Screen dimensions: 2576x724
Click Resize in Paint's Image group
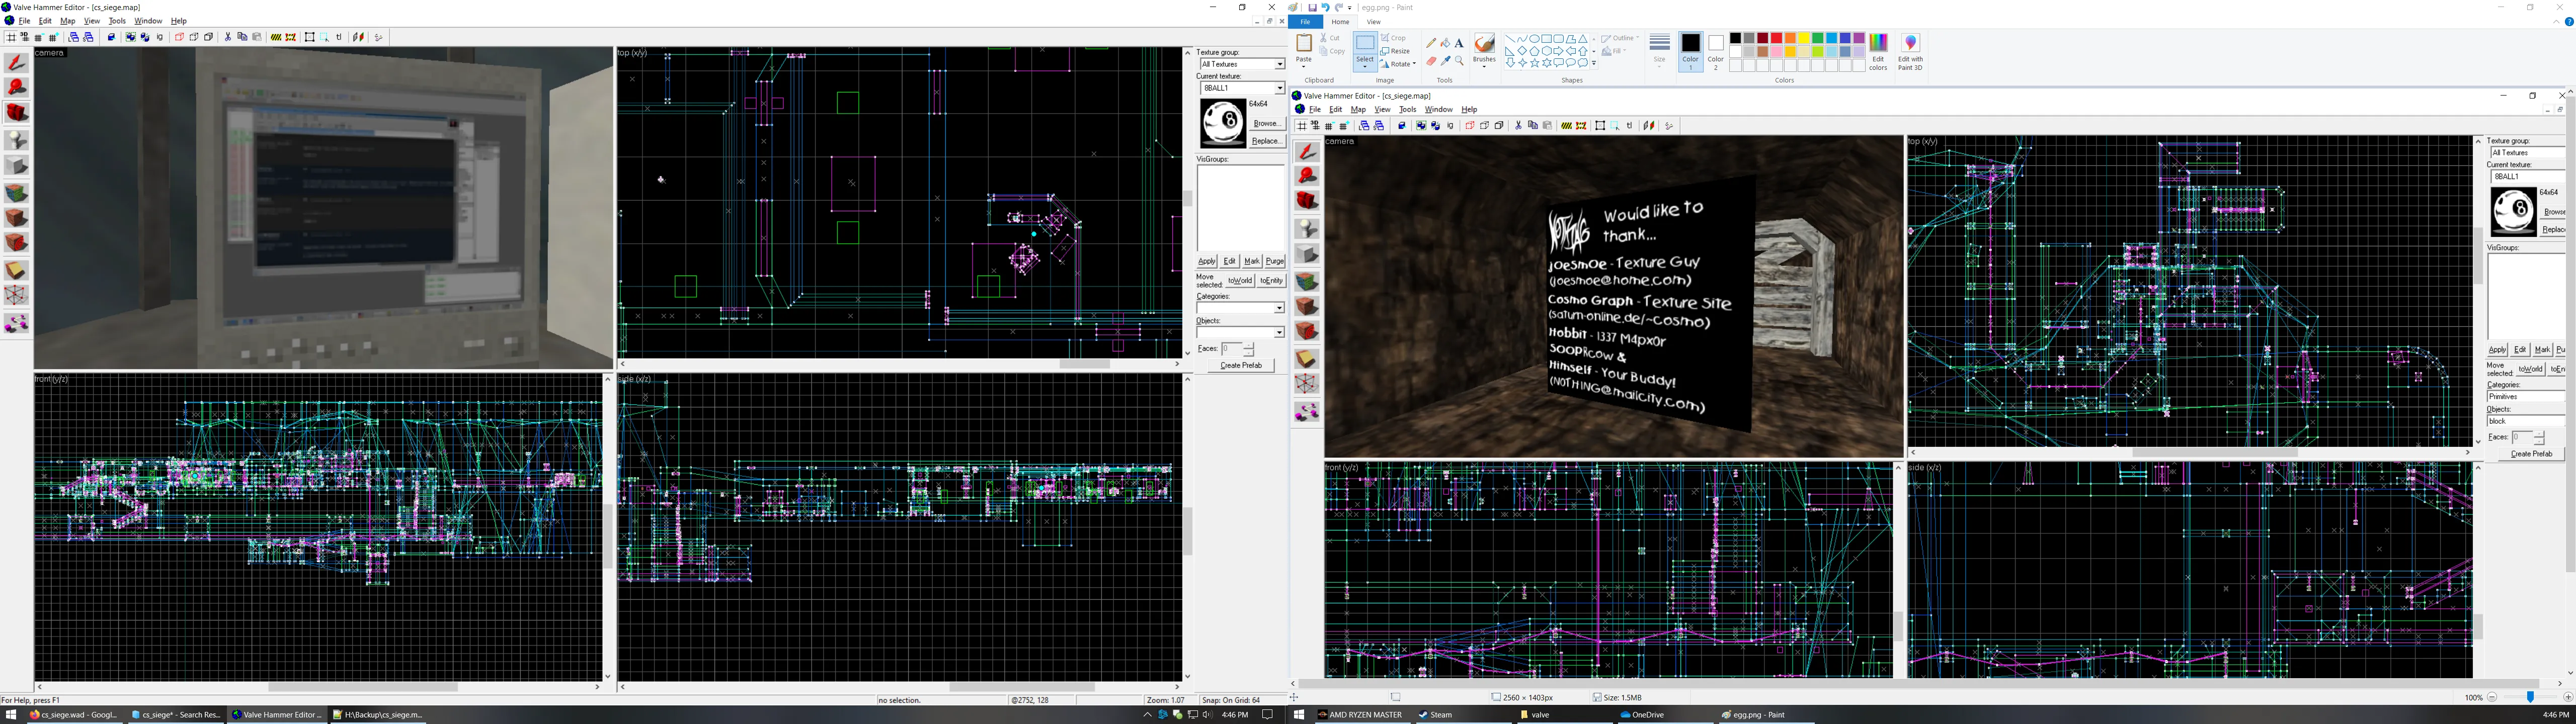coord(1396,51)
